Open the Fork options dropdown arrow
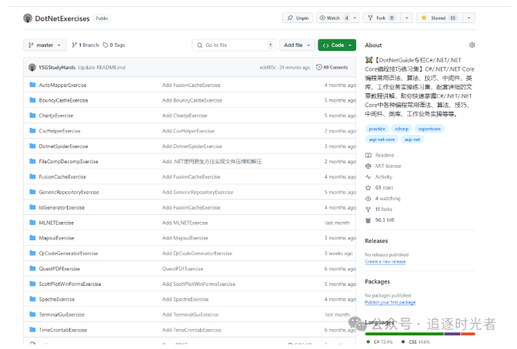 coord(407,18)
